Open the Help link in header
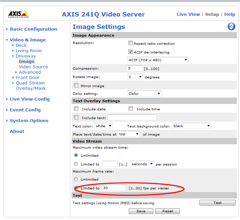240x220 pixels. [x=230, y=14]
